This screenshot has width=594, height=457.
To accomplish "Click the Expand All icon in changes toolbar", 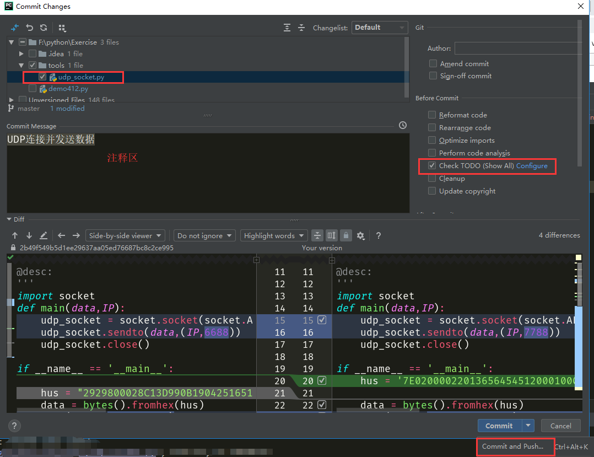I will (287, 28).
